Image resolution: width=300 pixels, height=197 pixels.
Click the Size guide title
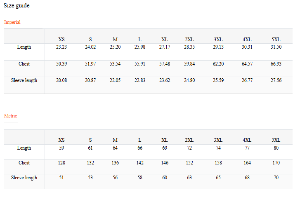[x=17, y=5]
